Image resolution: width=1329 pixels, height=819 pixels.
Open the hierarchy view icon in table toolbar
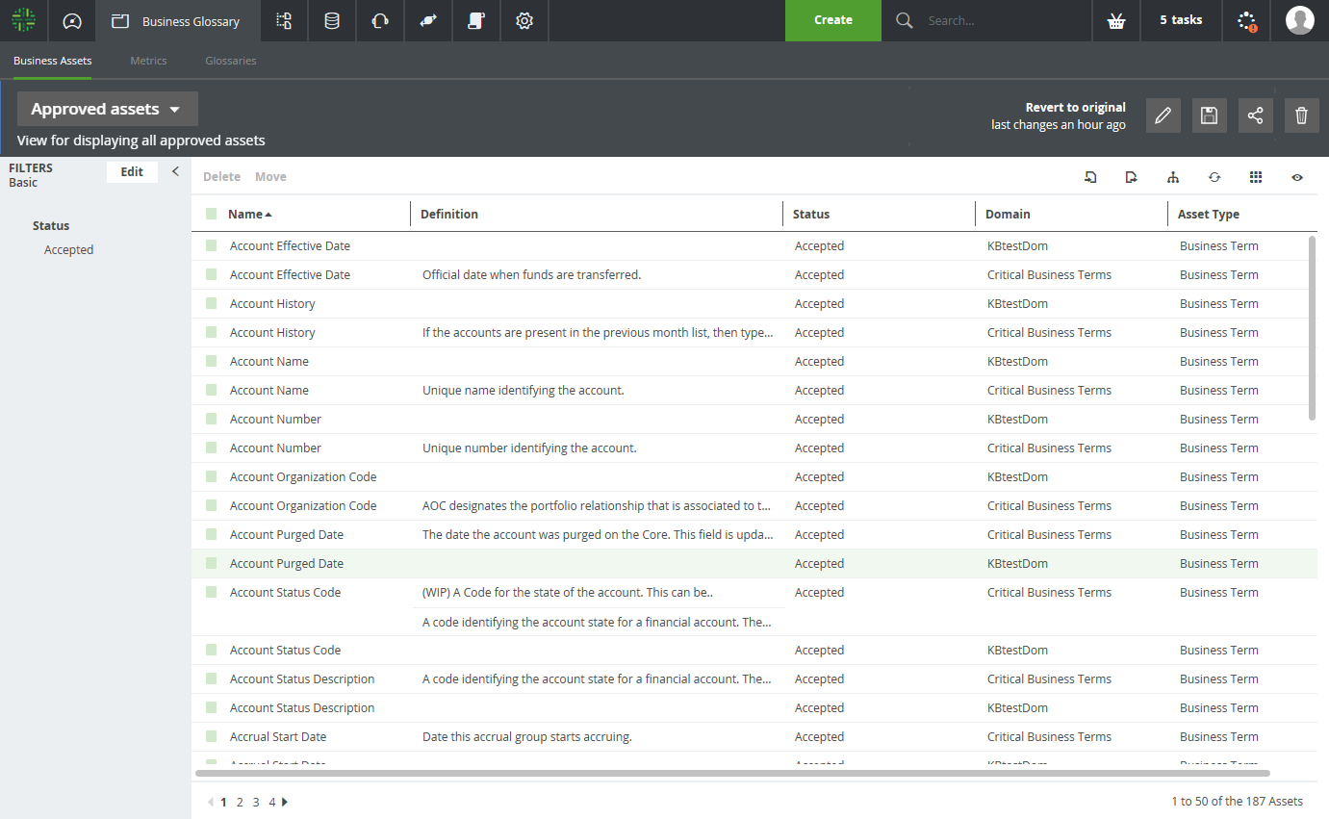pos(1172,177)
